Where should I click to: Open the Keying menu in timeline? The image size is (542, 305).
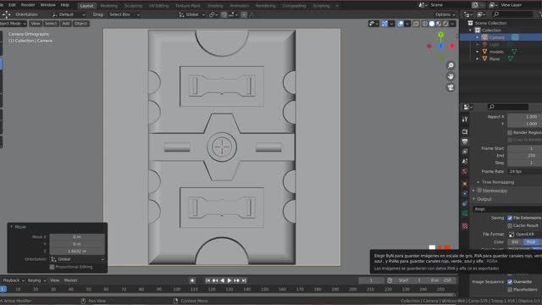pyautogui.click(x=36, y=280)
